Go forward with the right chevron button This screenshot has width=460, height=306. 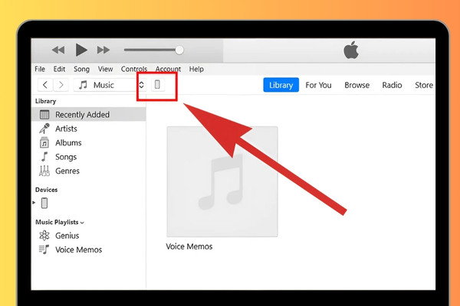(x=61, y=85)
